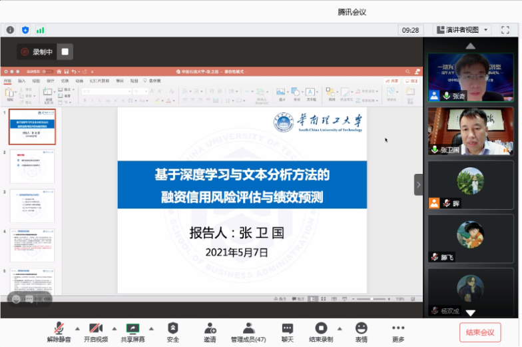Collapse participant panel with side chevron
The image size is (522, 347).
(418, 184)
